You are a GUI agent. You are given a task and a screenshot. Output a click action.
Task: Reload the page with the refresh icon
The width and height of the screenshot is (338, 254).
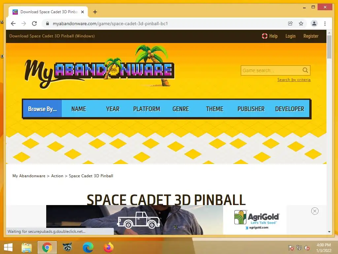point(34,23)
